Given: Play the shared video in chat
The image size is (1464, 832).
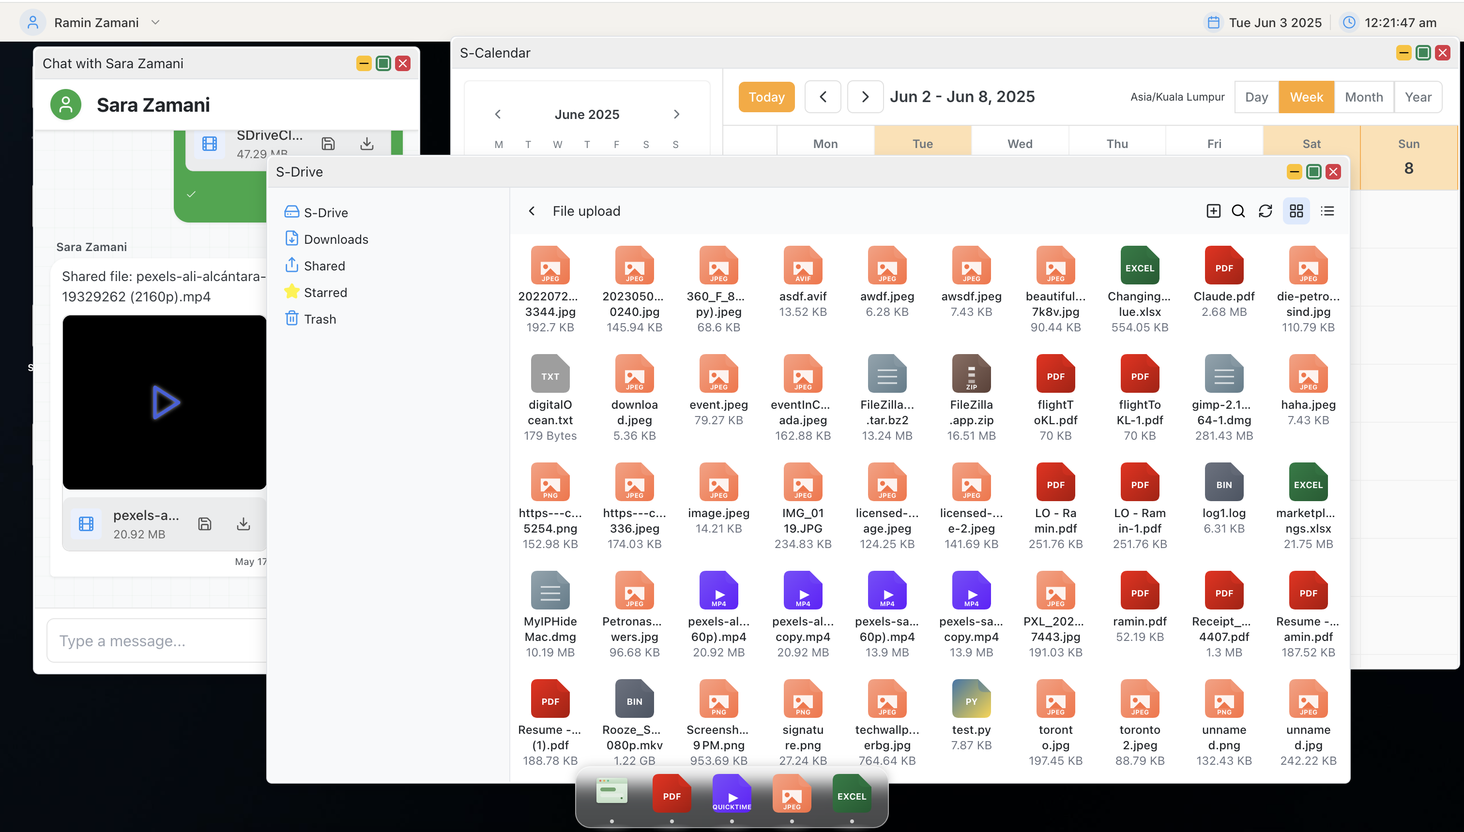Looking at the screenshot, I should pos(164,402).
